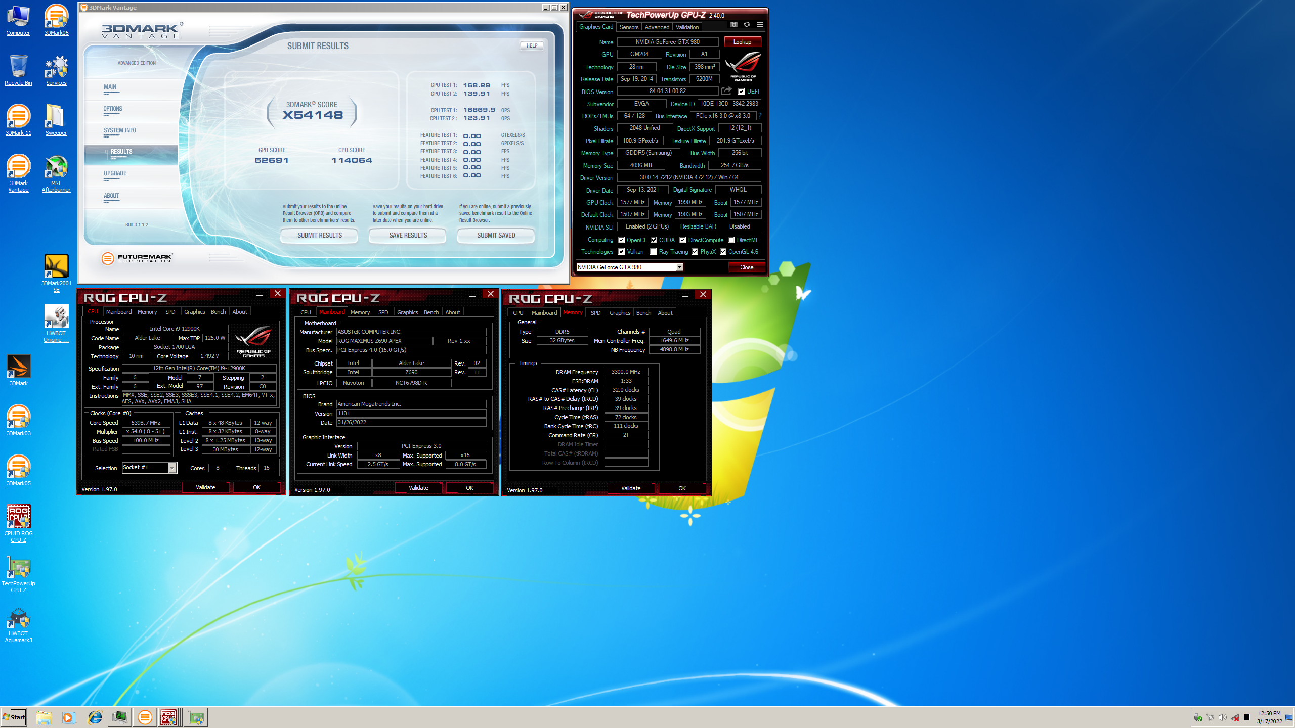Click the BIOS export share icon in GPU-Z
This screenshot has width=1295, height=728.
click(726, 91)
